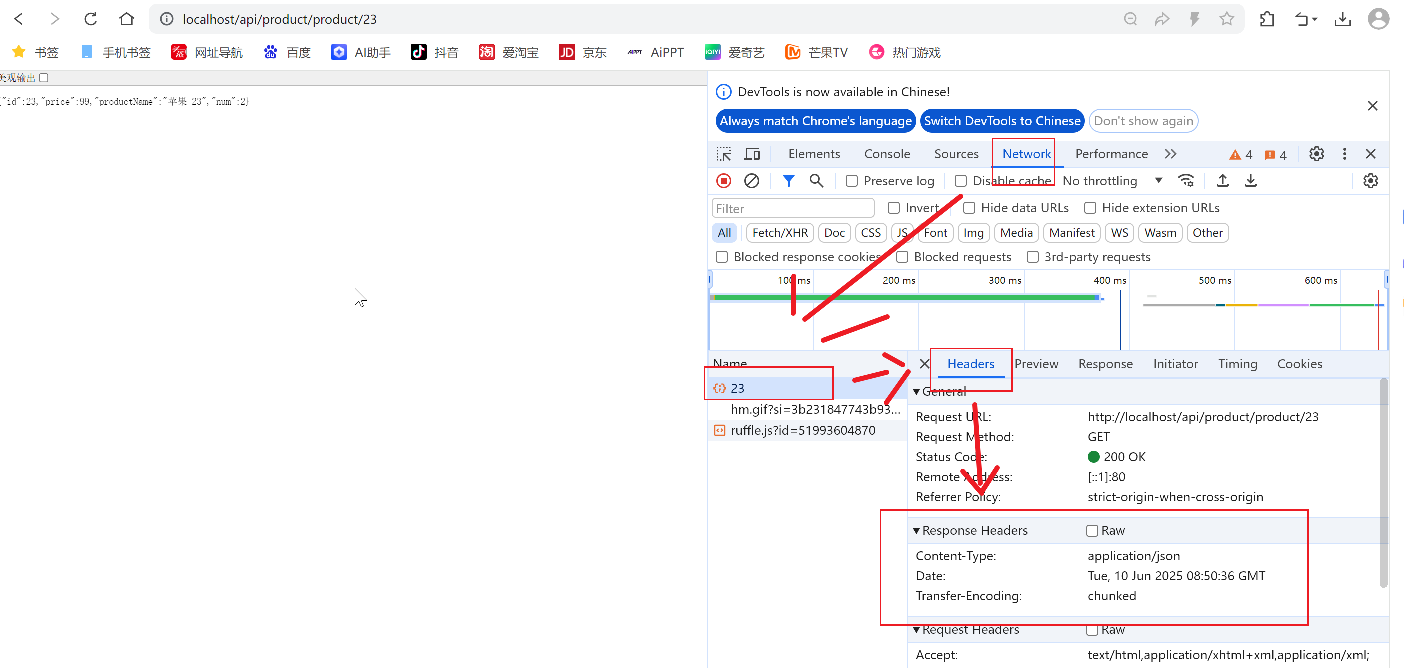This screenshot has width=1404, height=668.
Task: Open the Timing tab
Action: point(1238,364)
